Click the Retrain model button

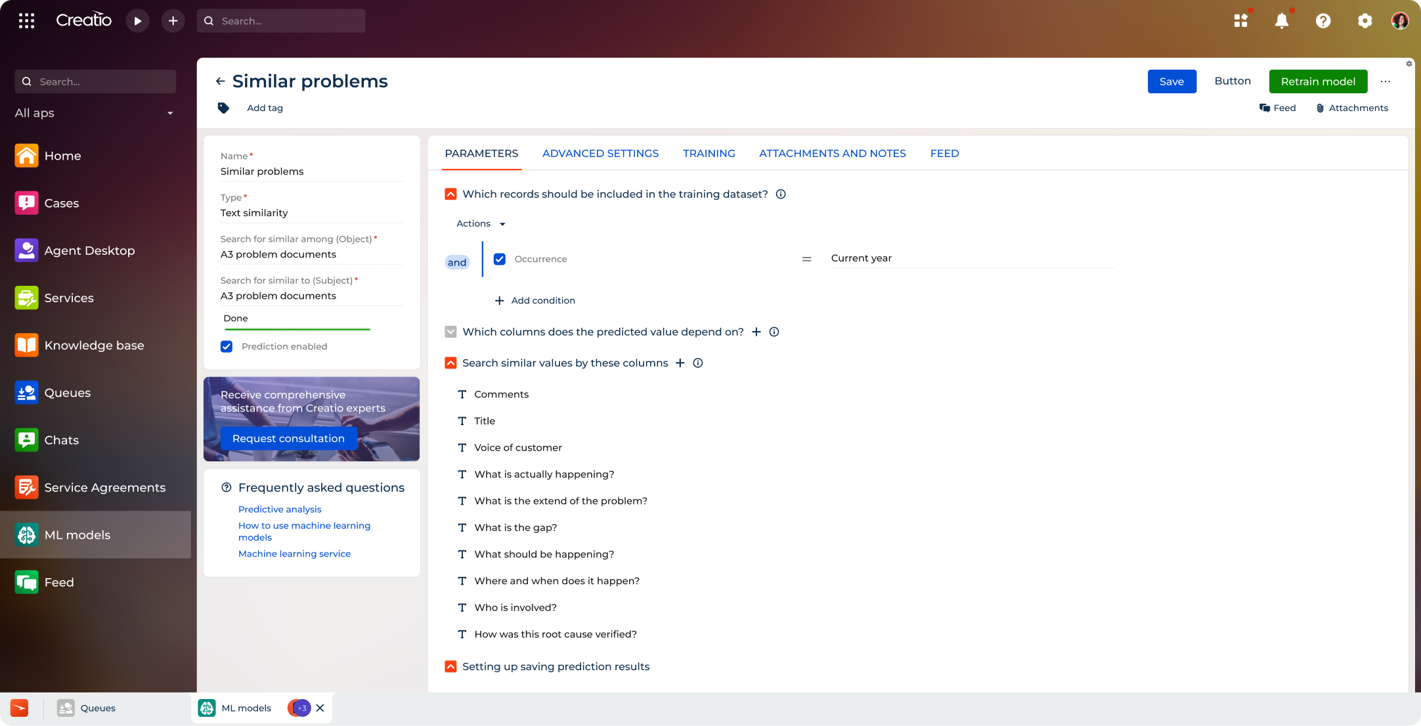coord(1318,81)
